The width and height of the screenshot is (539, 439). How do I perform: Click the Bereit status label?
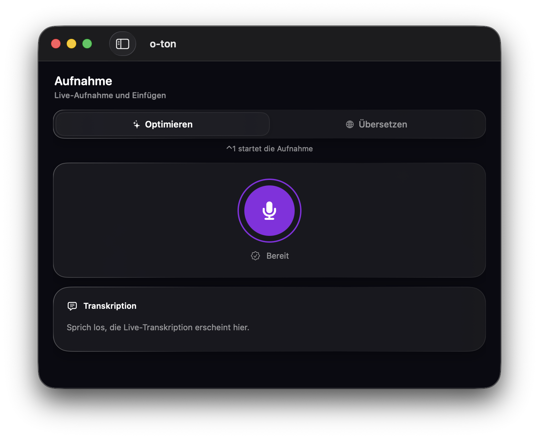point(277,256)
